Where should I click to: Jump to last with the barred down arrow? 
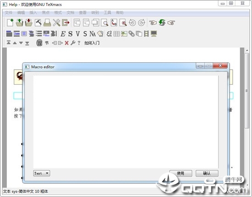point(27,43)
